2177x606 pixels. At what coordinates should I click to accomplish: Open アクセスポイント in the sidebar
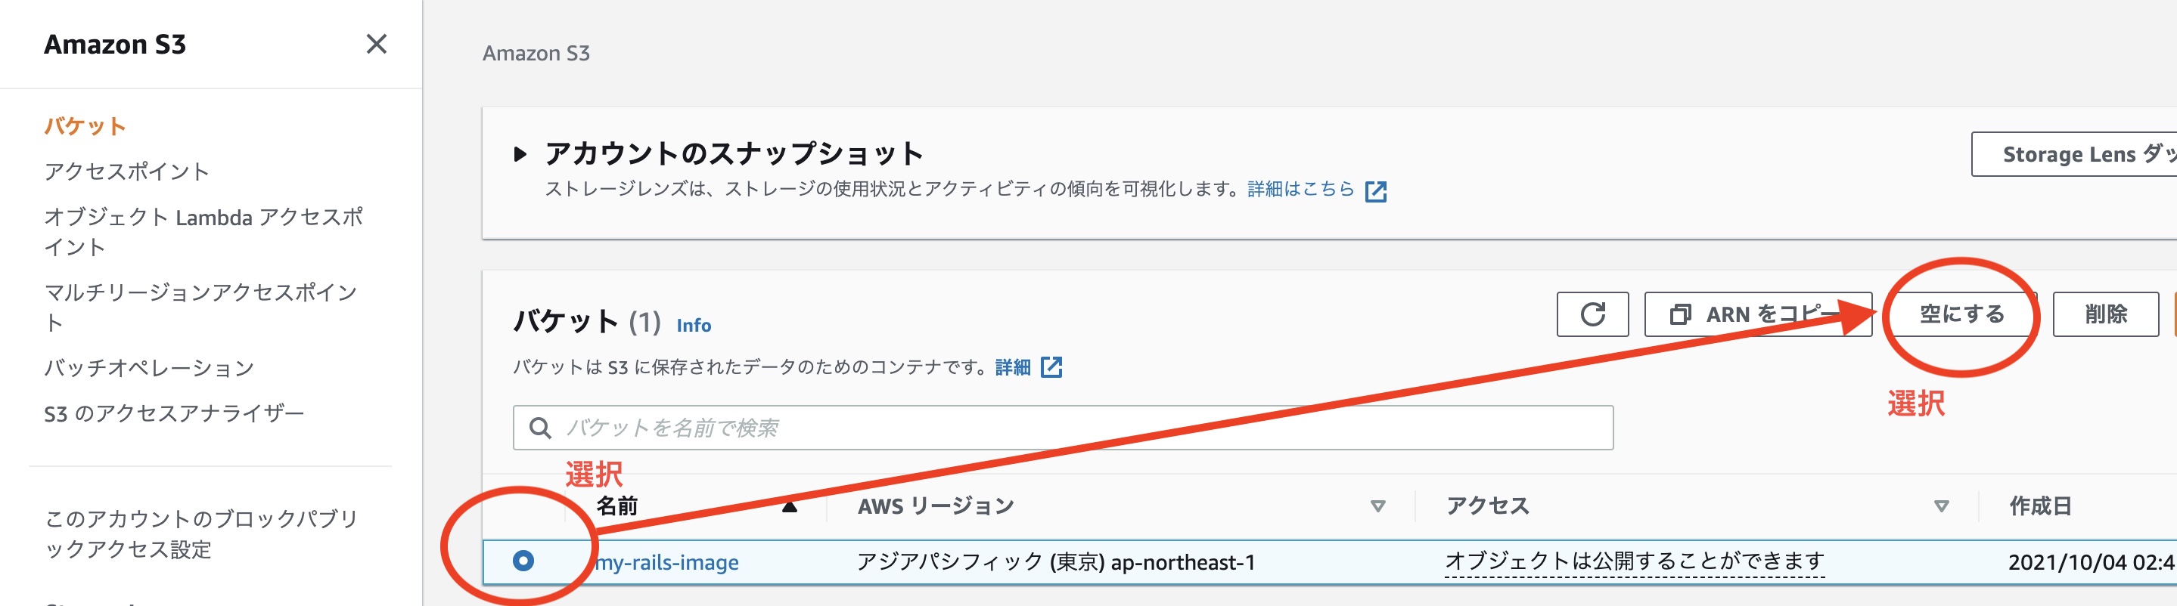click(127, 172)
